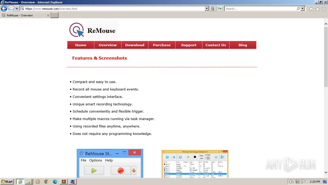
Task: Click the page scrollbar up arrow
Action: (x=326, y=24)
